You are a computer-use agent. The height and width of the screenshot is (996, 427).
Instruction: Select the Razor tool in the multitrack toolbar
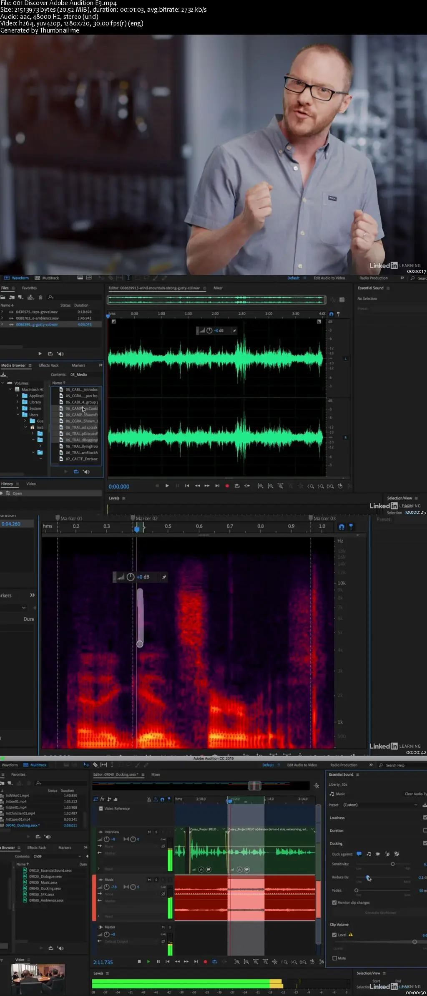point(95,765)
